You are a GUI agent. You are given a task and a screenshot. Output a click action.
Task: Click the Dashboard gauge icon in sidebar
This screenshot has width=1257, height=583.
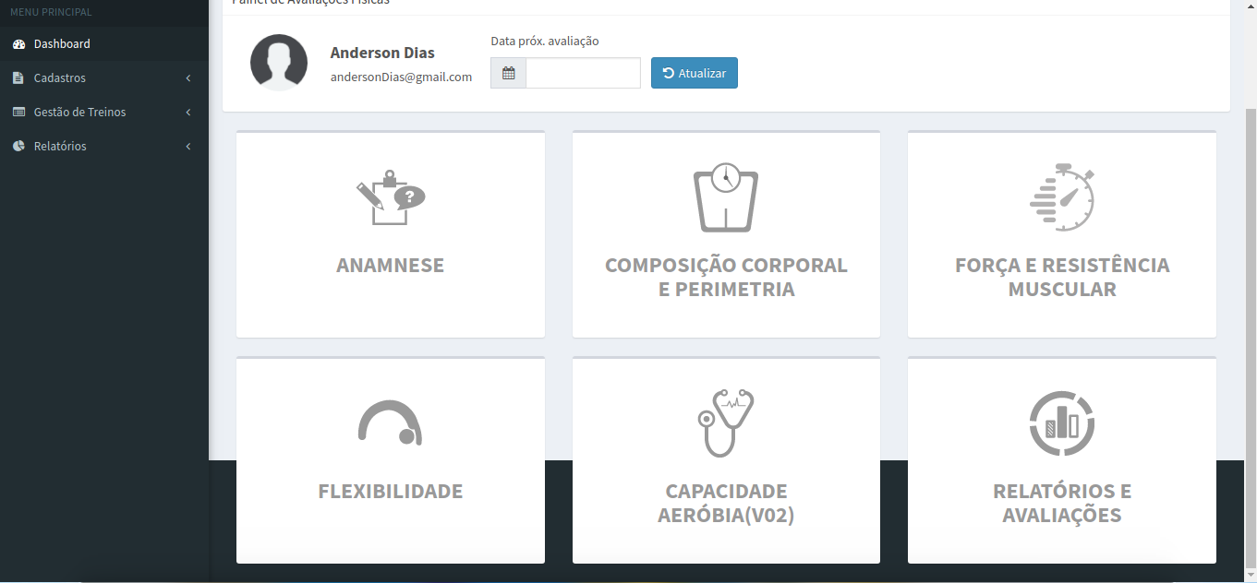pos(18,44)
